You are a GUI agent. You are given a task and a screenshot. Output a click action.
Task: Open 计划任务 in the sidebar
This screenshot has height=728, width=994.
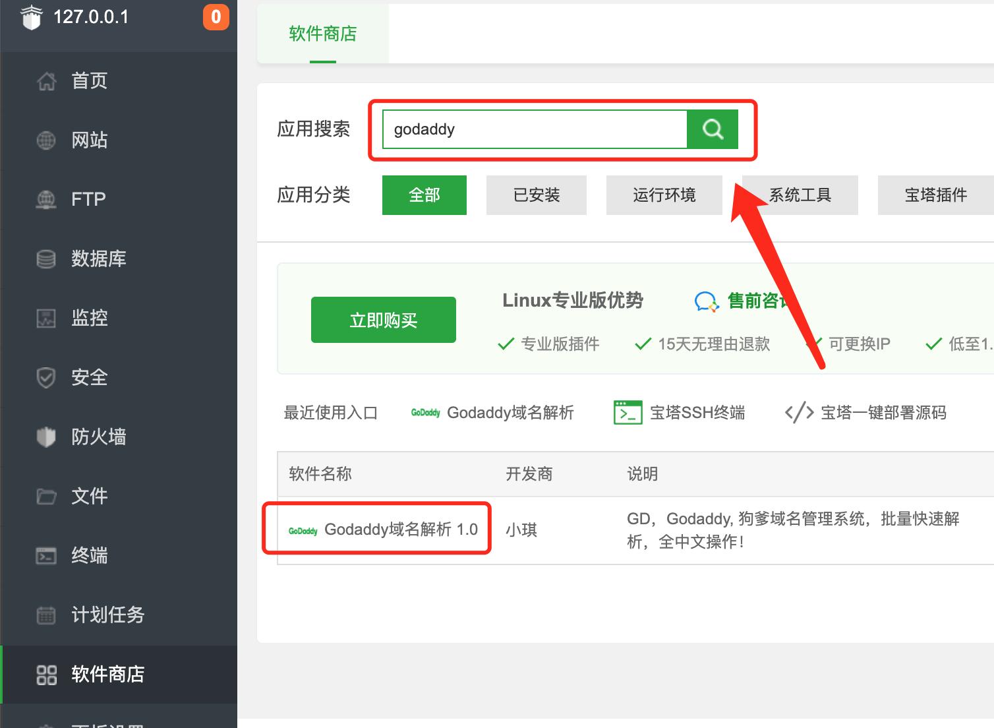[119, 615]
